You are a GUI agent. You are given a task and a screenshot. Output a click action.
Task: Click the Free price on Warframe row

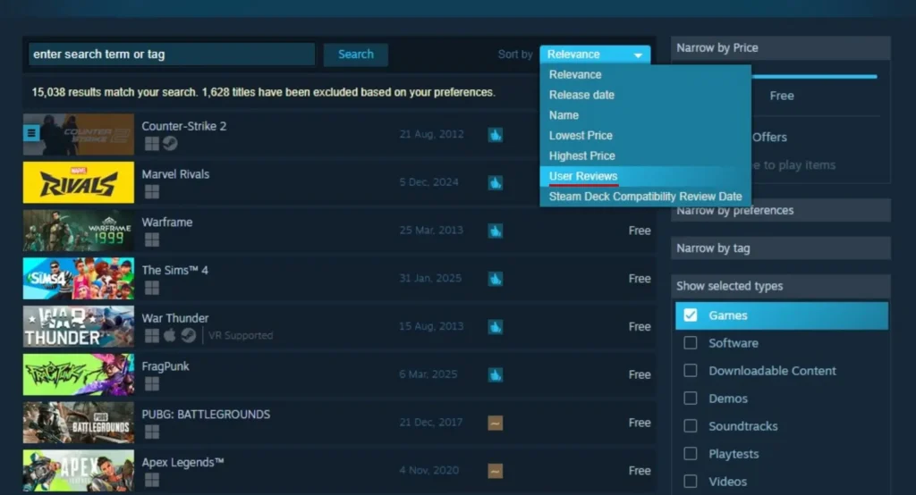coord(640,231)
